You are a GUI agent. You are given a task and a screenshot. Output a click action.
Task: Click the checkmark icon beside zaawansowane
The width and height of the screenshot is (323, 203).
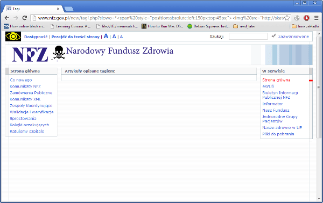[x=273, y=36]
